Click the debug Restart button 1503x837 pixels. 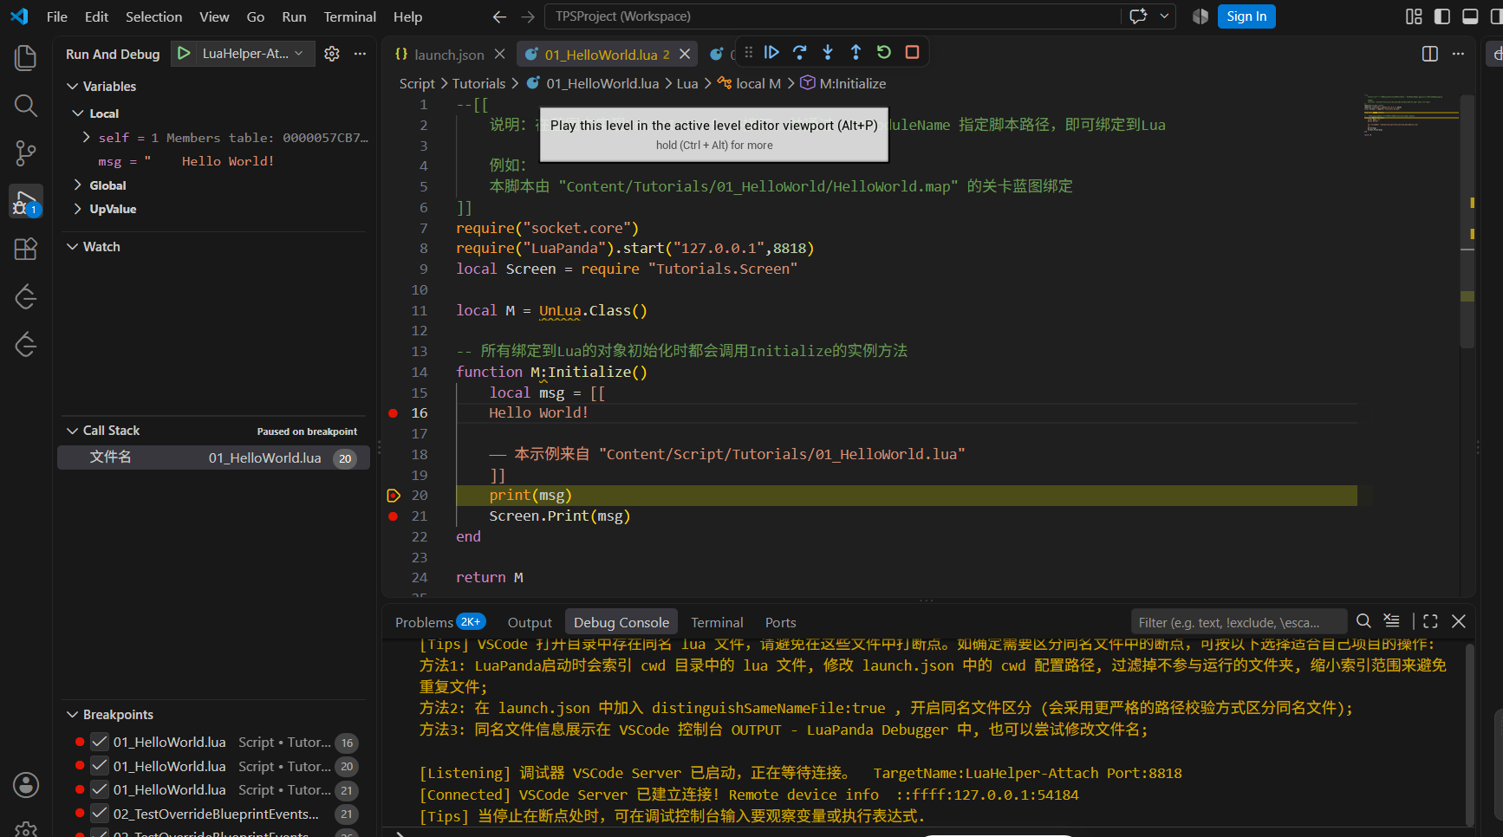pyautogui.click(x=883, y=52)
